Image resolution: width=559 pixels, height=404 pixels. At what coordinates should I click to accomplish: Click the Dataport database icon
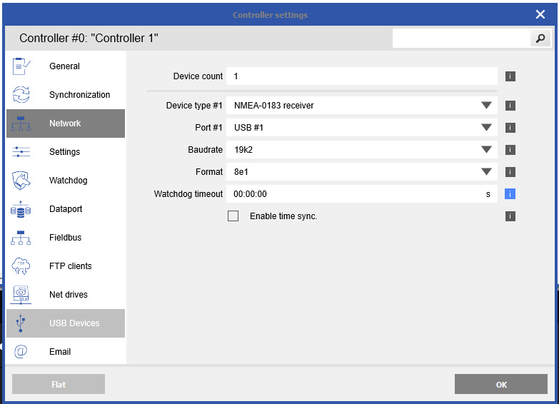point(21,209)
